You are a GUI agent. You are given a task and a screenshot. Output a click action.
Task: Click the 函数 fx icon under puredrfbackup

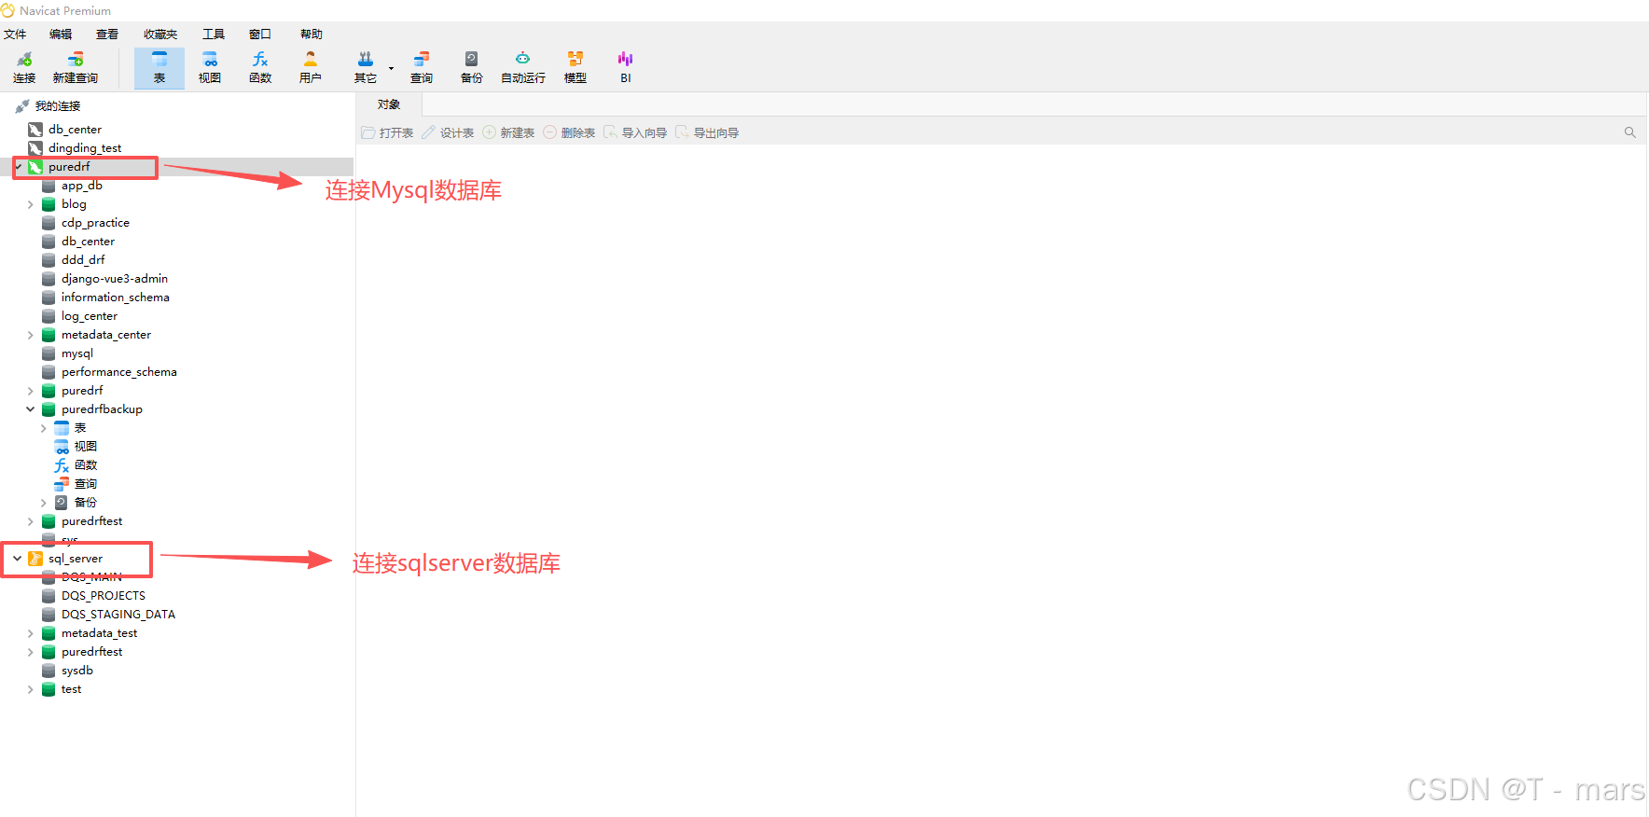click(x=62, y=465)
